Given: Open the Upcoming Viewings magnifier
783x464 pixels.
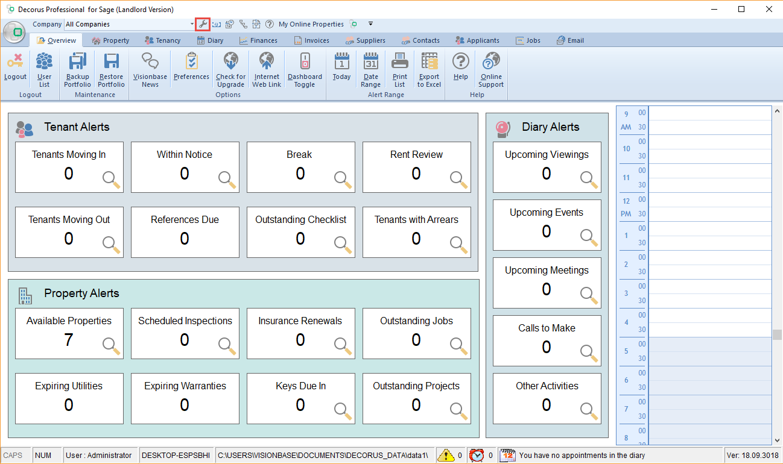Looking at the screenshot, I should click(589, 180).
